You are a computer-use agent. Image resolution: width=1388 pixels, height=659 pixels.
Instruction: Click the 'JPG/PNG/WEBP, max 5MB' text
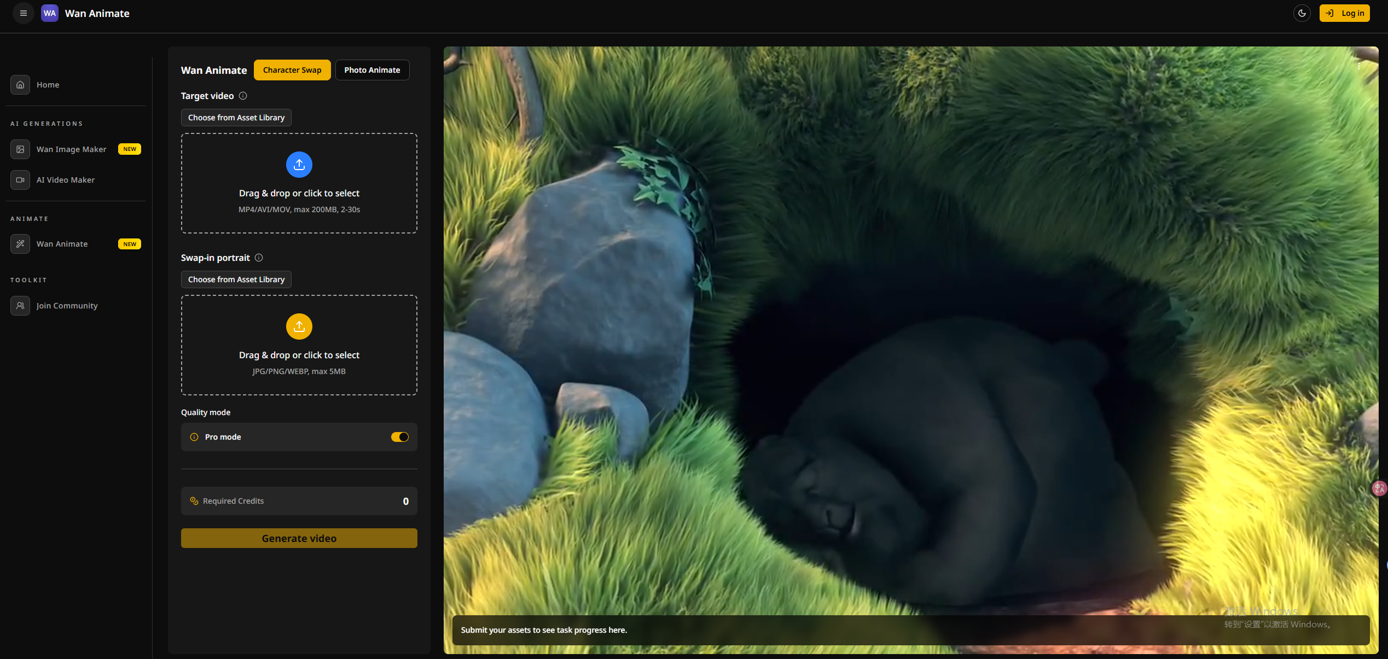click(x=299, y=371)
